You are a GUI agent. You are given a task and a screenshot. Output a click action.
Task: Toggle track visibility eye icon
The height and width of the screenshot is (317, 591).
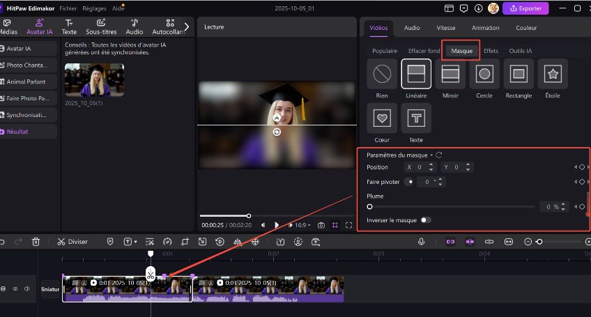click(x=15, y=288)
